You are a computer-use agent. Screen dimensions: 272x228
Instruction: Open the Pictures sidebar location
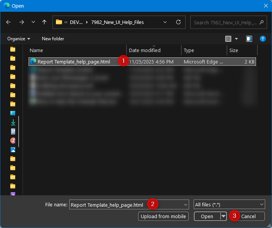point(13,150)
